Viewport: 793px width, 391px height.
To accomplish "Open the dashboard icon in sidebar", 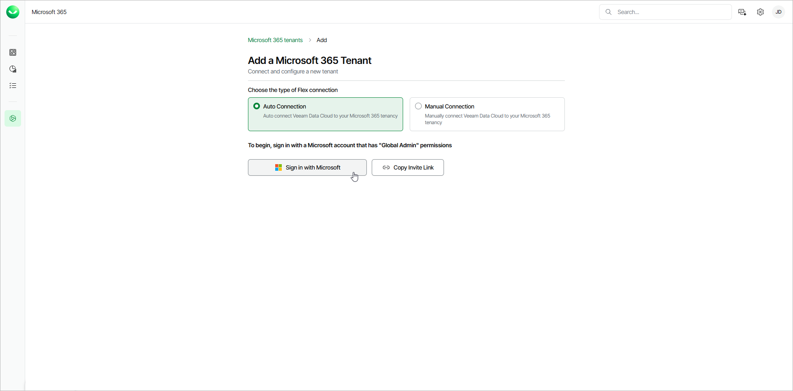I will pyautogui.click(x=13, y=52).
